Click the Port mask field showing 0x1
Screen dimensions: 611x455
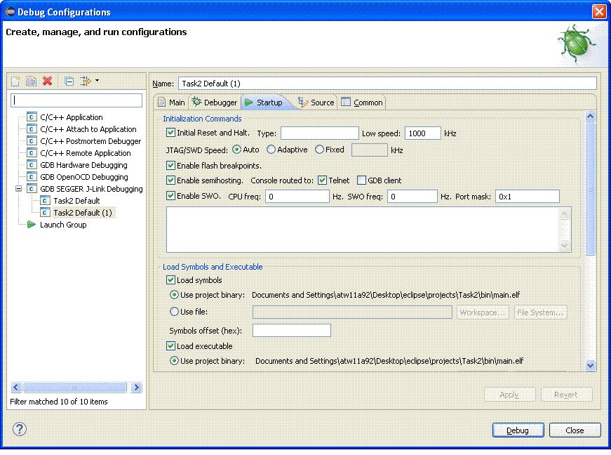528,197
